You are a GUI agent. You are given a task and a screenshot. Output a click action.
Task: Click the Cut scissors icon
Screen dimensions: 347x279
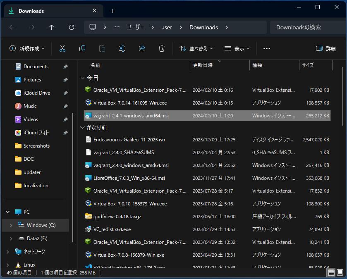62,48
